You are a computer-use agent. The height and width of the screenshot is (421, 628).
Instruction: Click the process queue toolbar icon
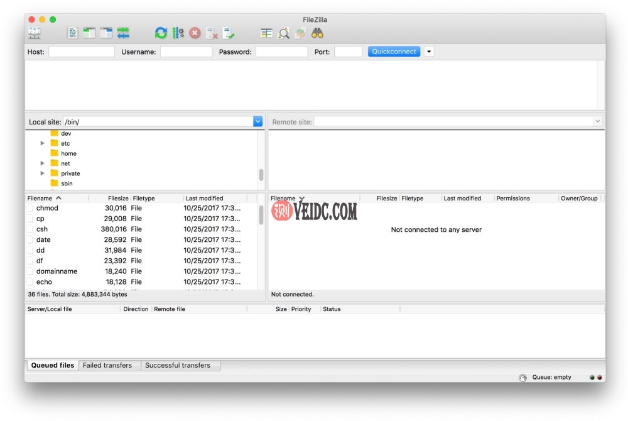(178, 33)
